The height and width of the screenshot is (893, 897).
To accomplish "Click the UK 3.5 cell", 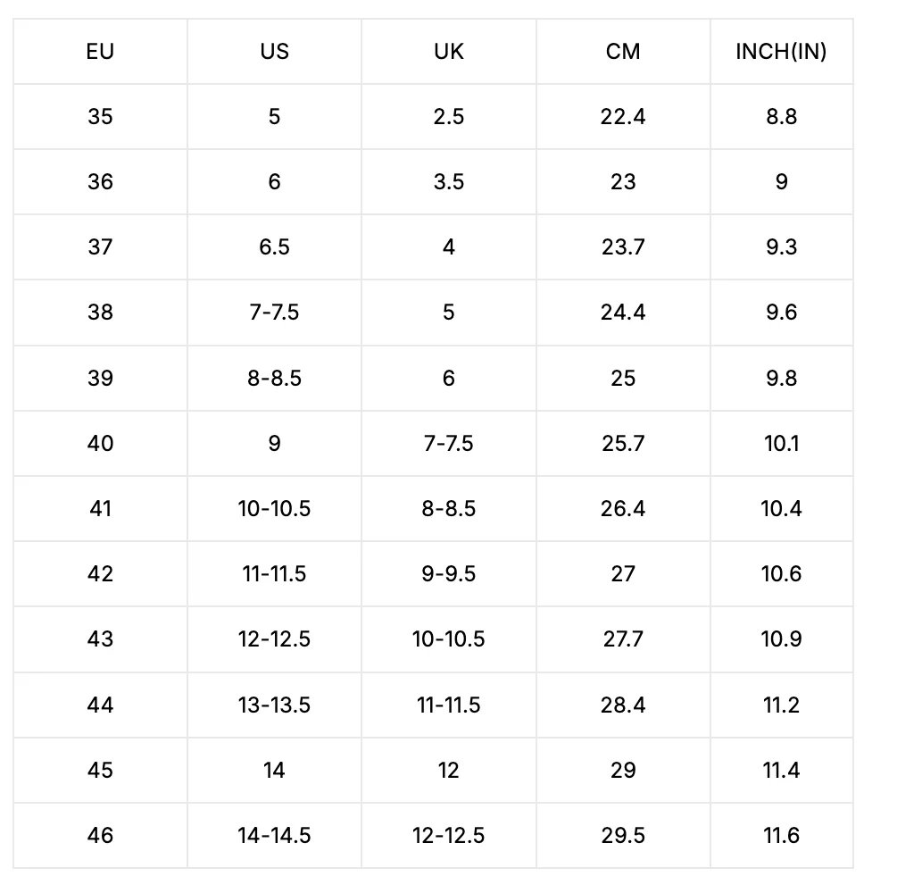I will [448, 182].
